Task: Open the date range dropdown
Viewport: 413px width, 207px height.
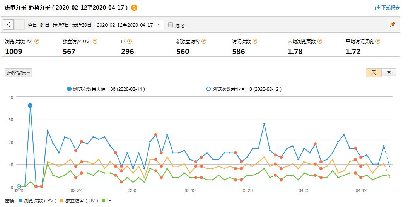Action: (129, 25)
